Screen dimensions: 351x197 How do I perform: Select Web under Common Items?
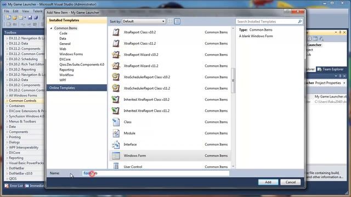click(63, 49)
